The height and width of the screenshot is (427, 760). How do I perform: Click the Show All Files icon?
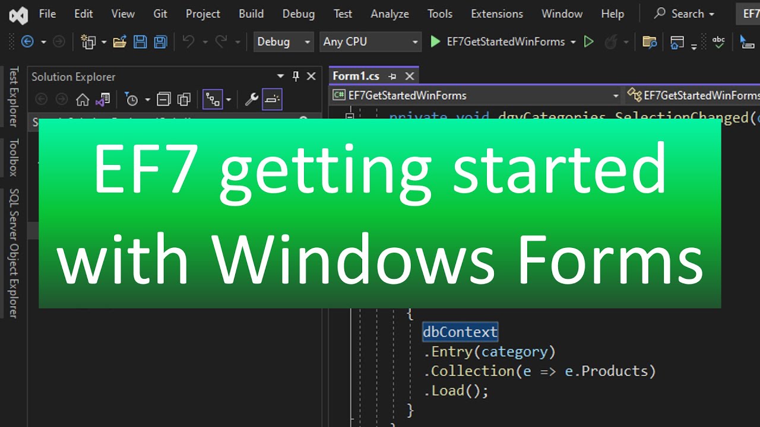[184, 99]
